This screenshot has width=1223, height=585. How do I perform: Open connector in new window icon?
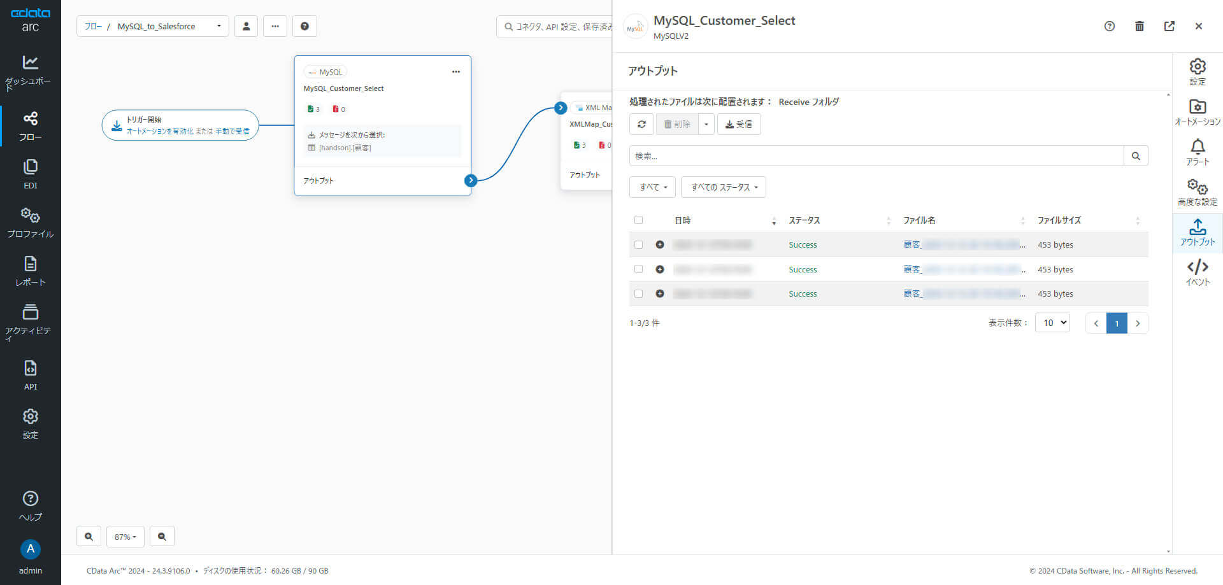(x=1169, y=26)
